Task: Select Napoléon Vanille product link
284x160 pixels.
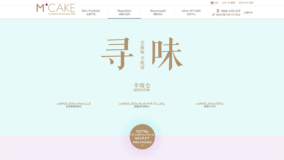Action: tap(74, 105)
